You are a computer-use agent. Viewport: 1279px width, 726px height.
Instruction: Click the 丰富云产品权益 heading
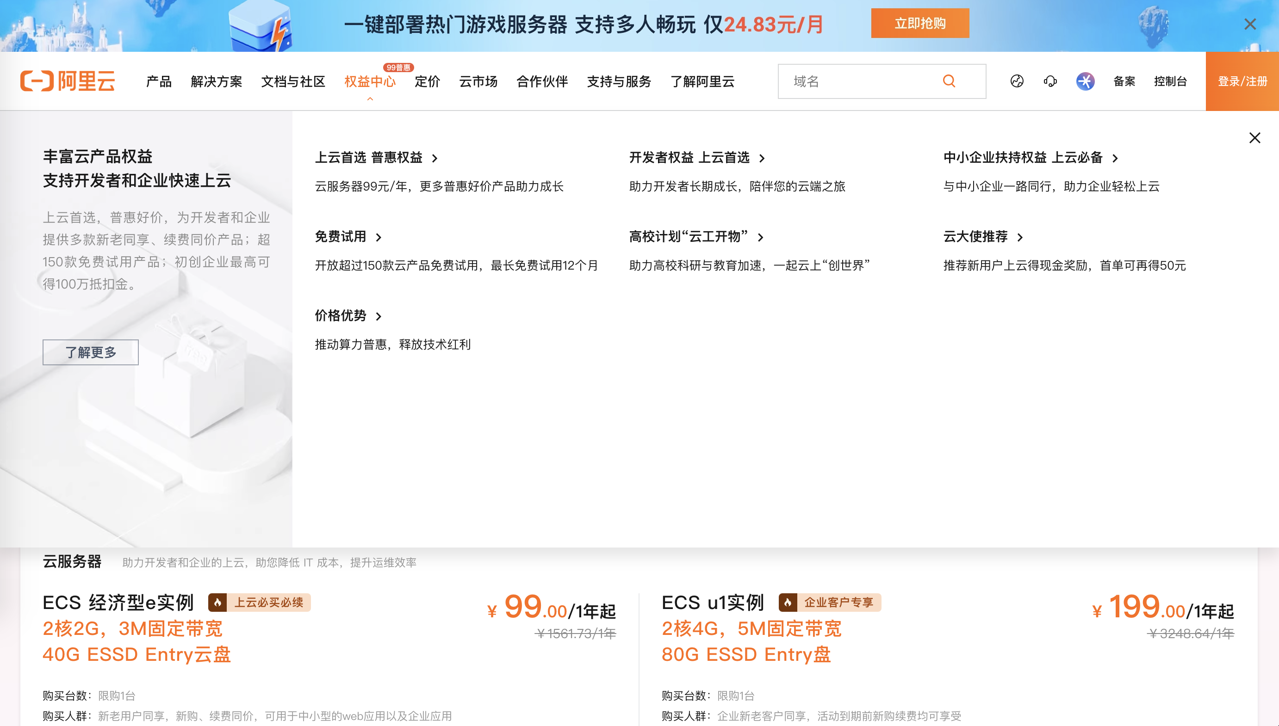click(x=97, y=157)
